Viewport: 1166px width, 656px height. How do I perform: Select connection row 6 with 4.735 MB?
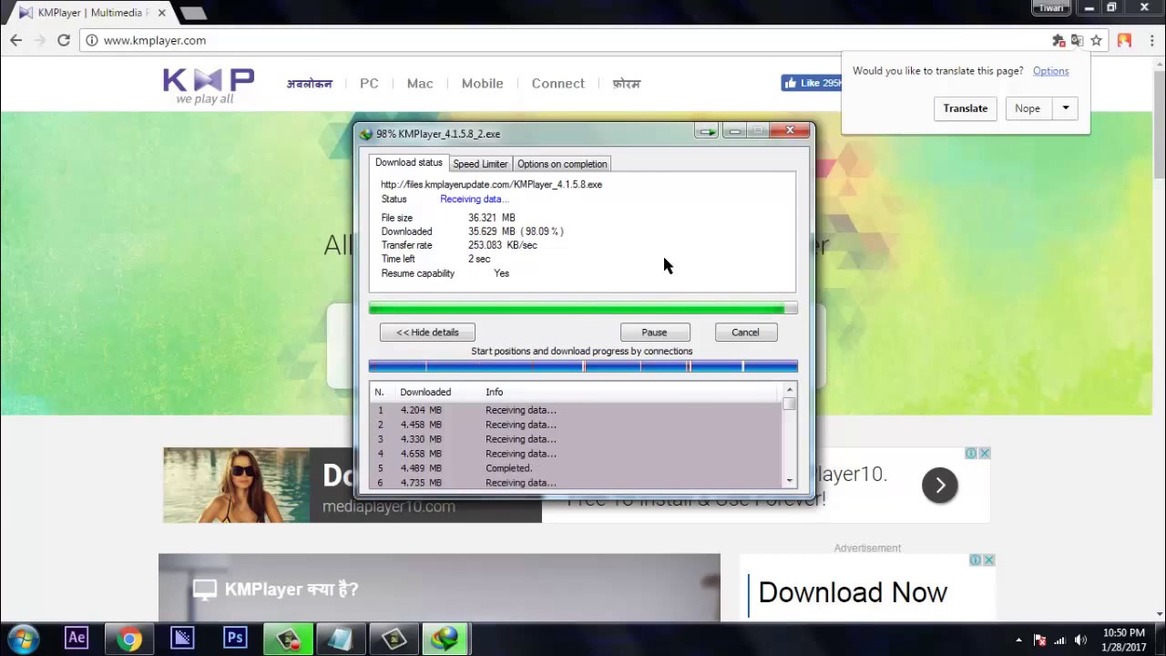pos(576,483)
